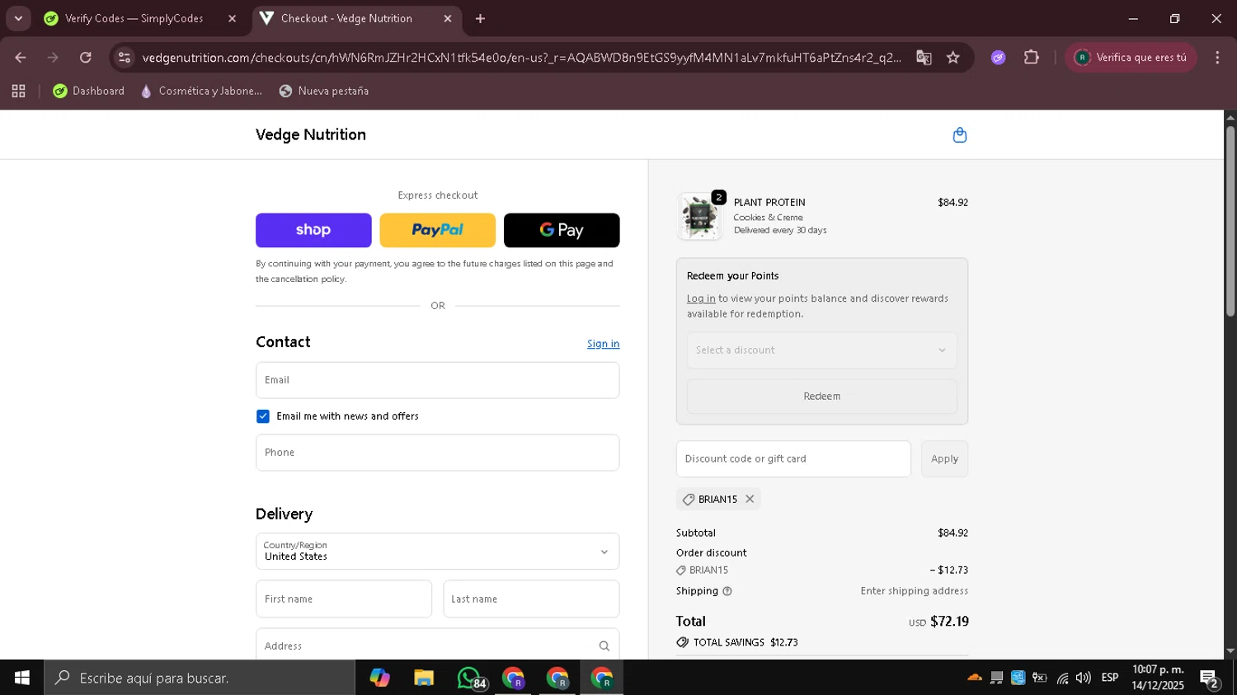The image size is (1237, 695).
Task: Open a new browser tab
Action: (481, 18)
